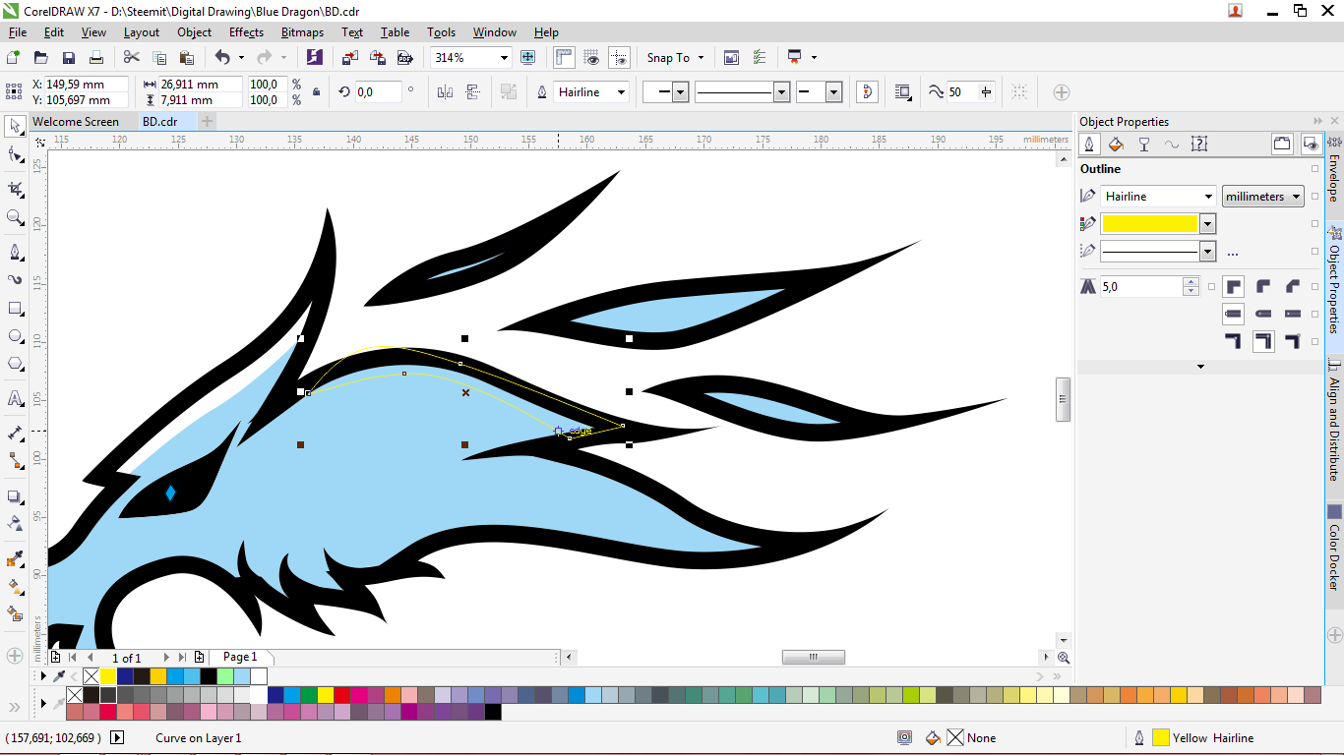Select the Crop tool in toolbox
Image resolution: width=1344 pixels, height=755 pixels.
click(x=15, y=189)
